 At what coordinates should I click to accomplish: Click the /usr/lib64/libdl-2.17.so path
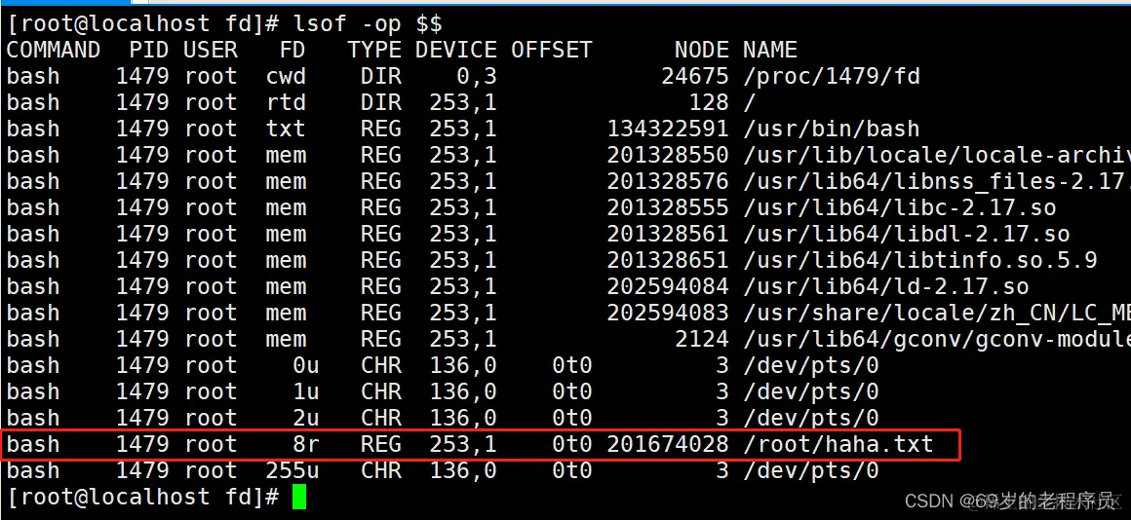(x=906, y=234)
